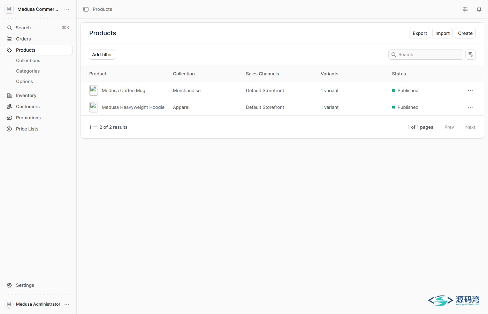Open the Medusa Heavyweight Hoodie product name
The width and height of the screenshot is (488, 314).
pos(133,107)
